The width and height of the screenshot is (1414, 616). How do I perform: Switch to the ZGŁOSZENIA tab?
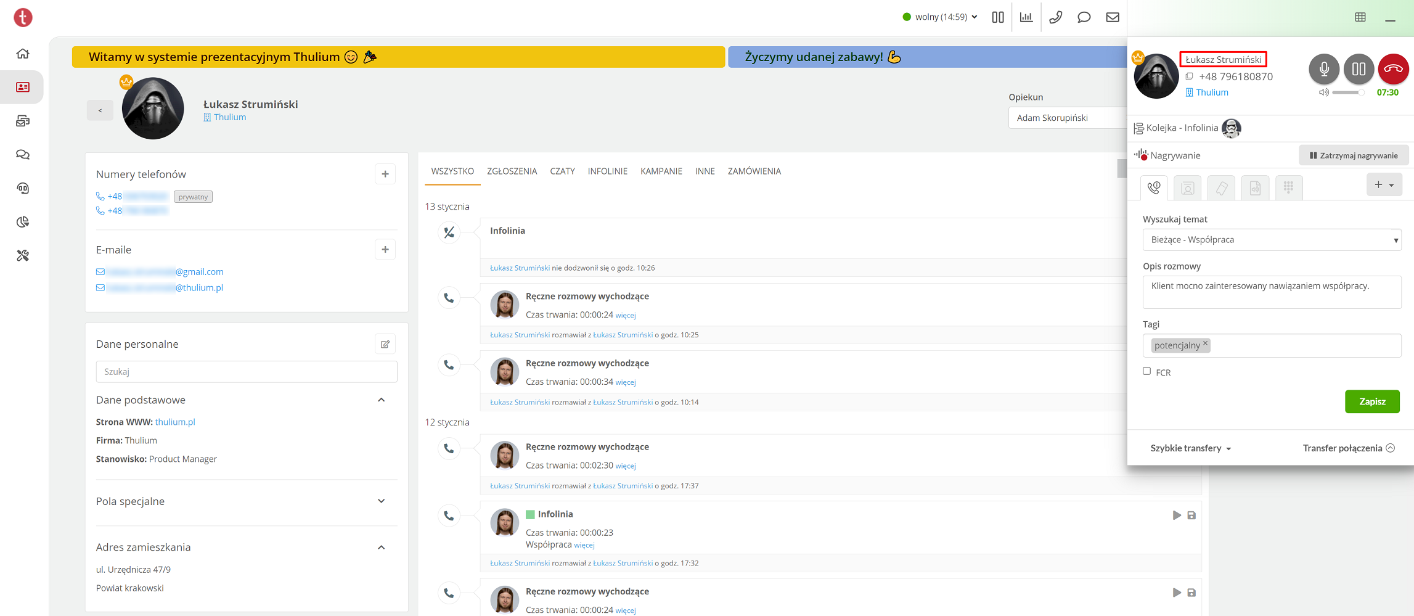(x=512, y=171)
